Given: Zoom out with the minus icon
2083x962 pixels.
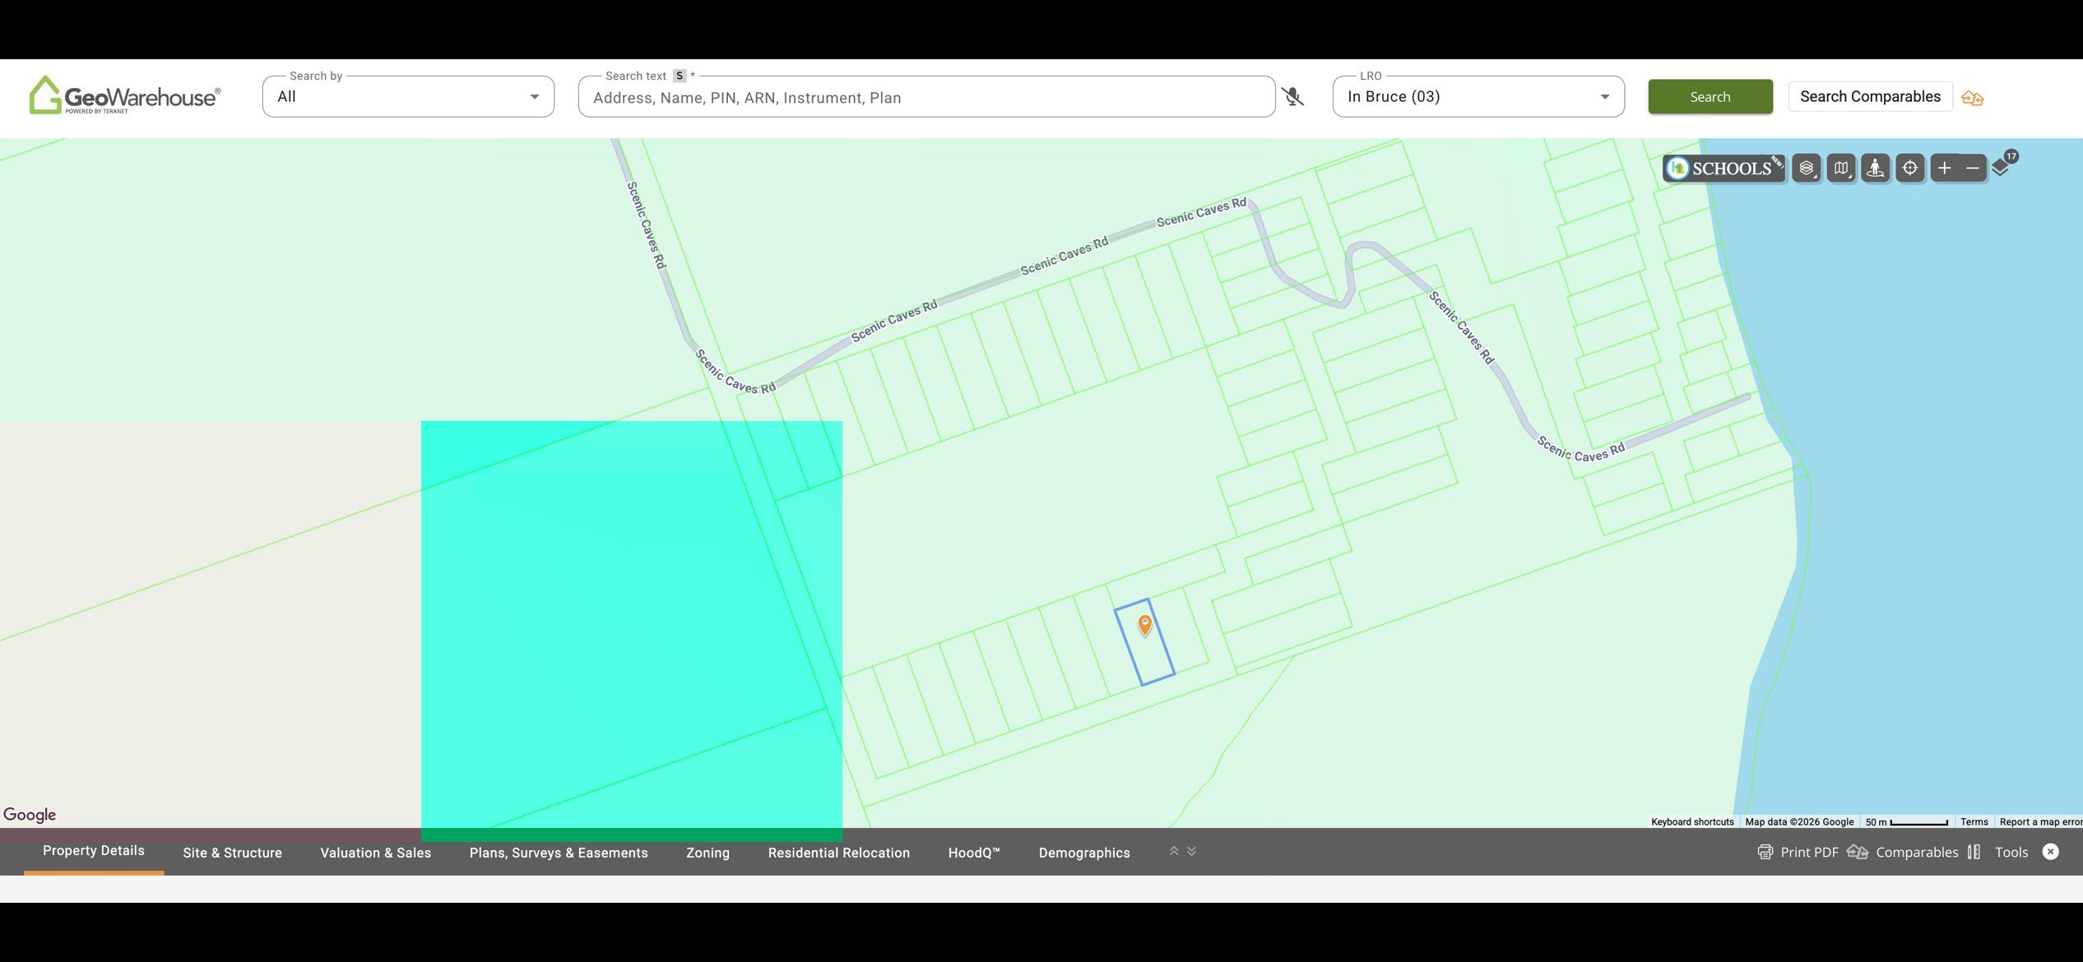Looking at the screenshot, I should point(1973,169).
